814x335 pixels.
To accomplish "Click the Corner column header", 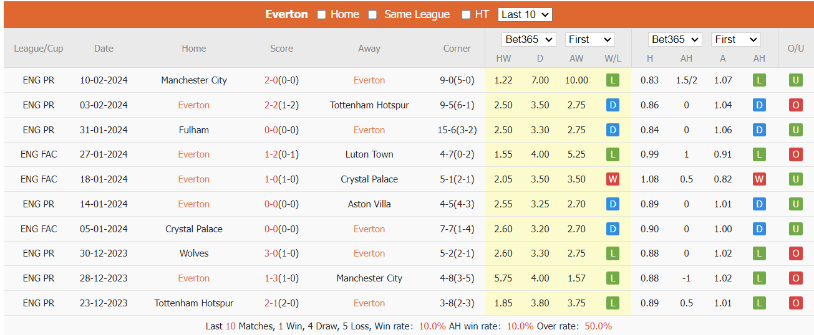I will (457, 49).
